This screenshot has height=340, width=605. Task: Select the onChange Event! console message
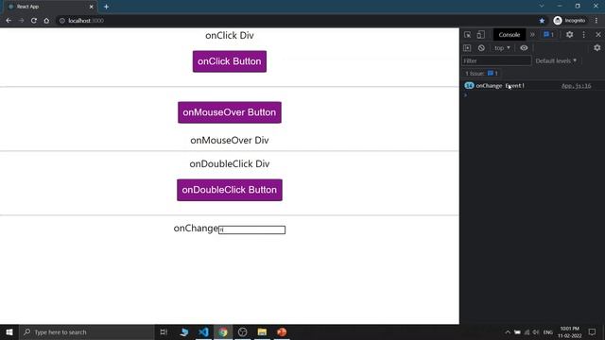point(500,86)
